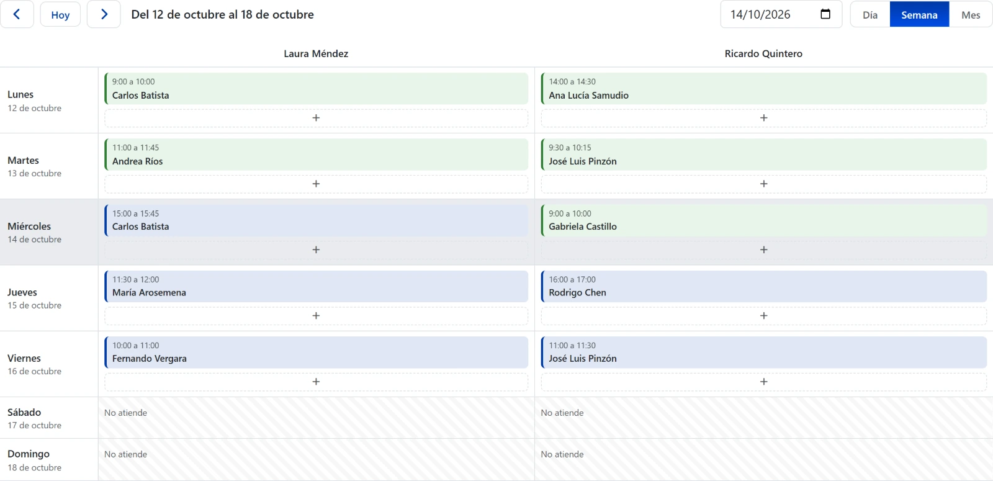Open Gabriela Castillo 9:00 a 10:00 appointment
Screen dimensions: 993x481
[763, 220]
